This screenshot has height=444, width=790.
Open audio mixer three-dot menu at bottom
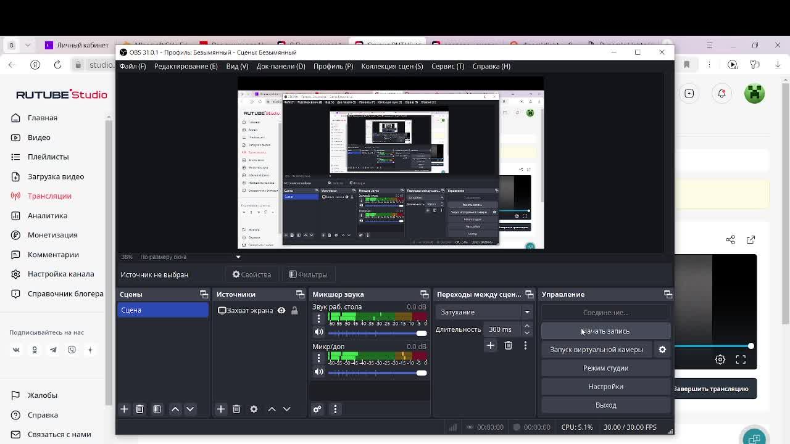[335, 409]
